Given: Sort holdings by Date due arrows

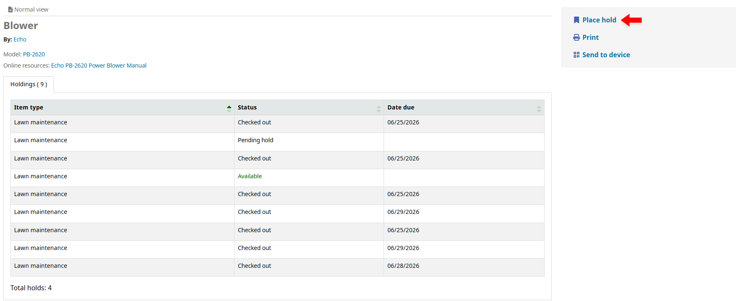Looking at the screenshot, I should (539, 109).
